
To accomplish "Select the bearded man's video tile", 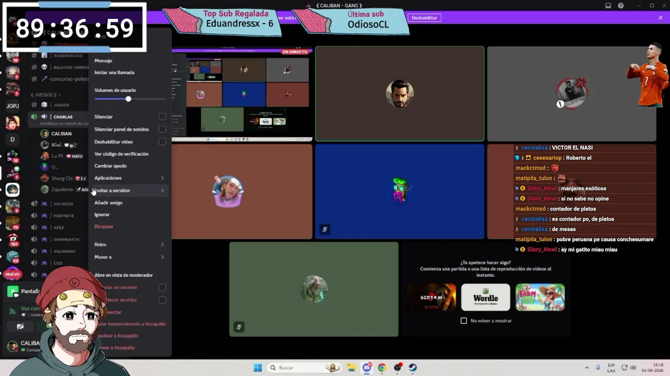I will pos(399,94).
